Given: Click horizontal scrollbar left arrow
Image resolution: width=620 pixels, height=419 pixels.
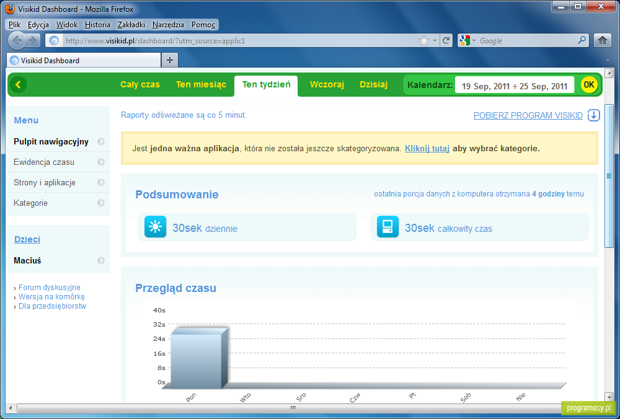Looking at the screenshot, I should tap(11, 408).
